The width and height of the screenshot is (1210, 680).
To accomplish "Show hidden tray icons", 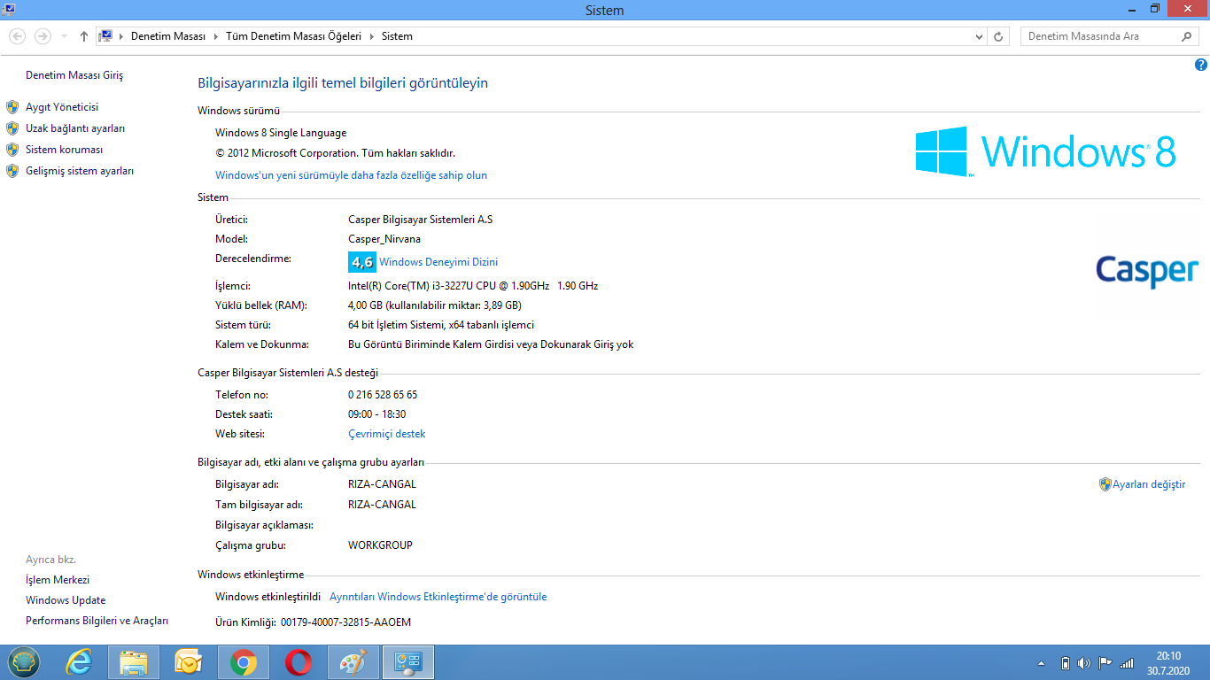I will tap(1041, 663).
